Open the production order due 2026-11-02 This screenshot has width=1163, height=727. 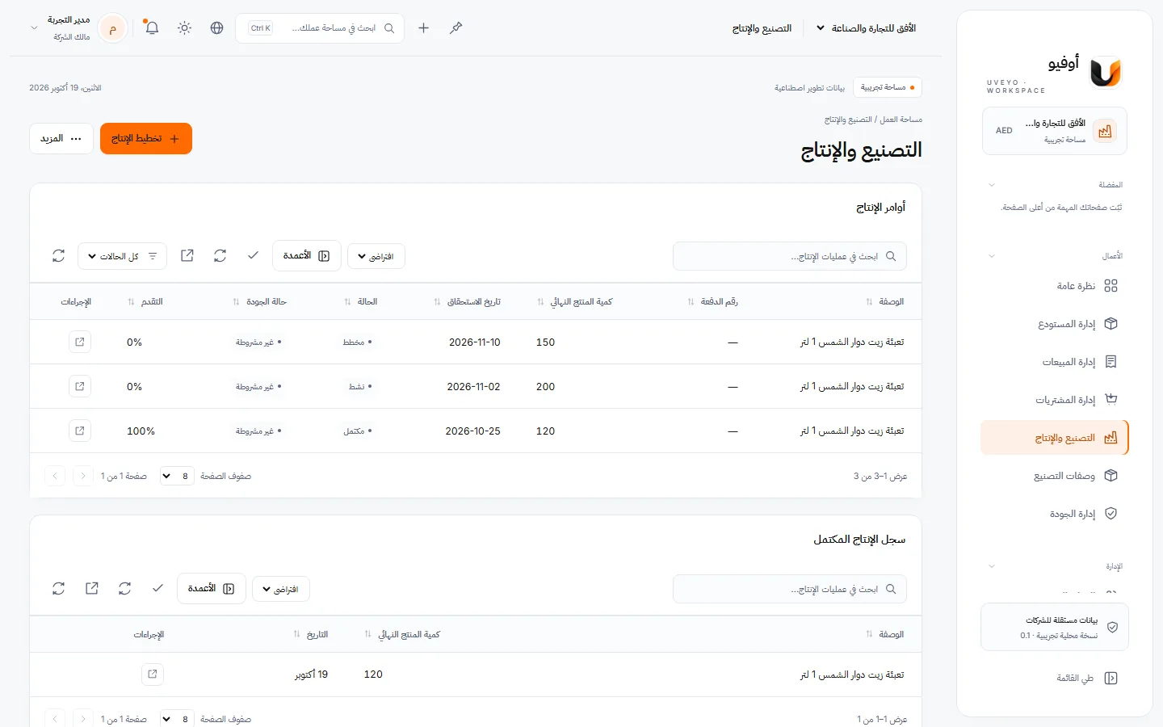pyautogui.click(x=80, y=387)
